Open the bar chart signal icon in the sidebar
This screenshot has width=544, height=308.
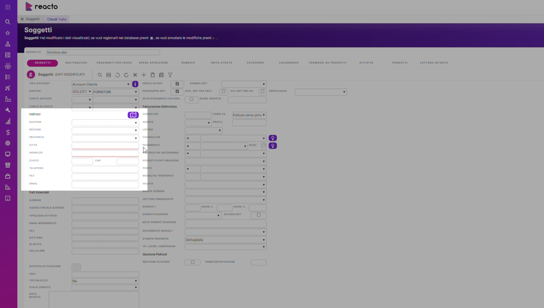point(8,121)
